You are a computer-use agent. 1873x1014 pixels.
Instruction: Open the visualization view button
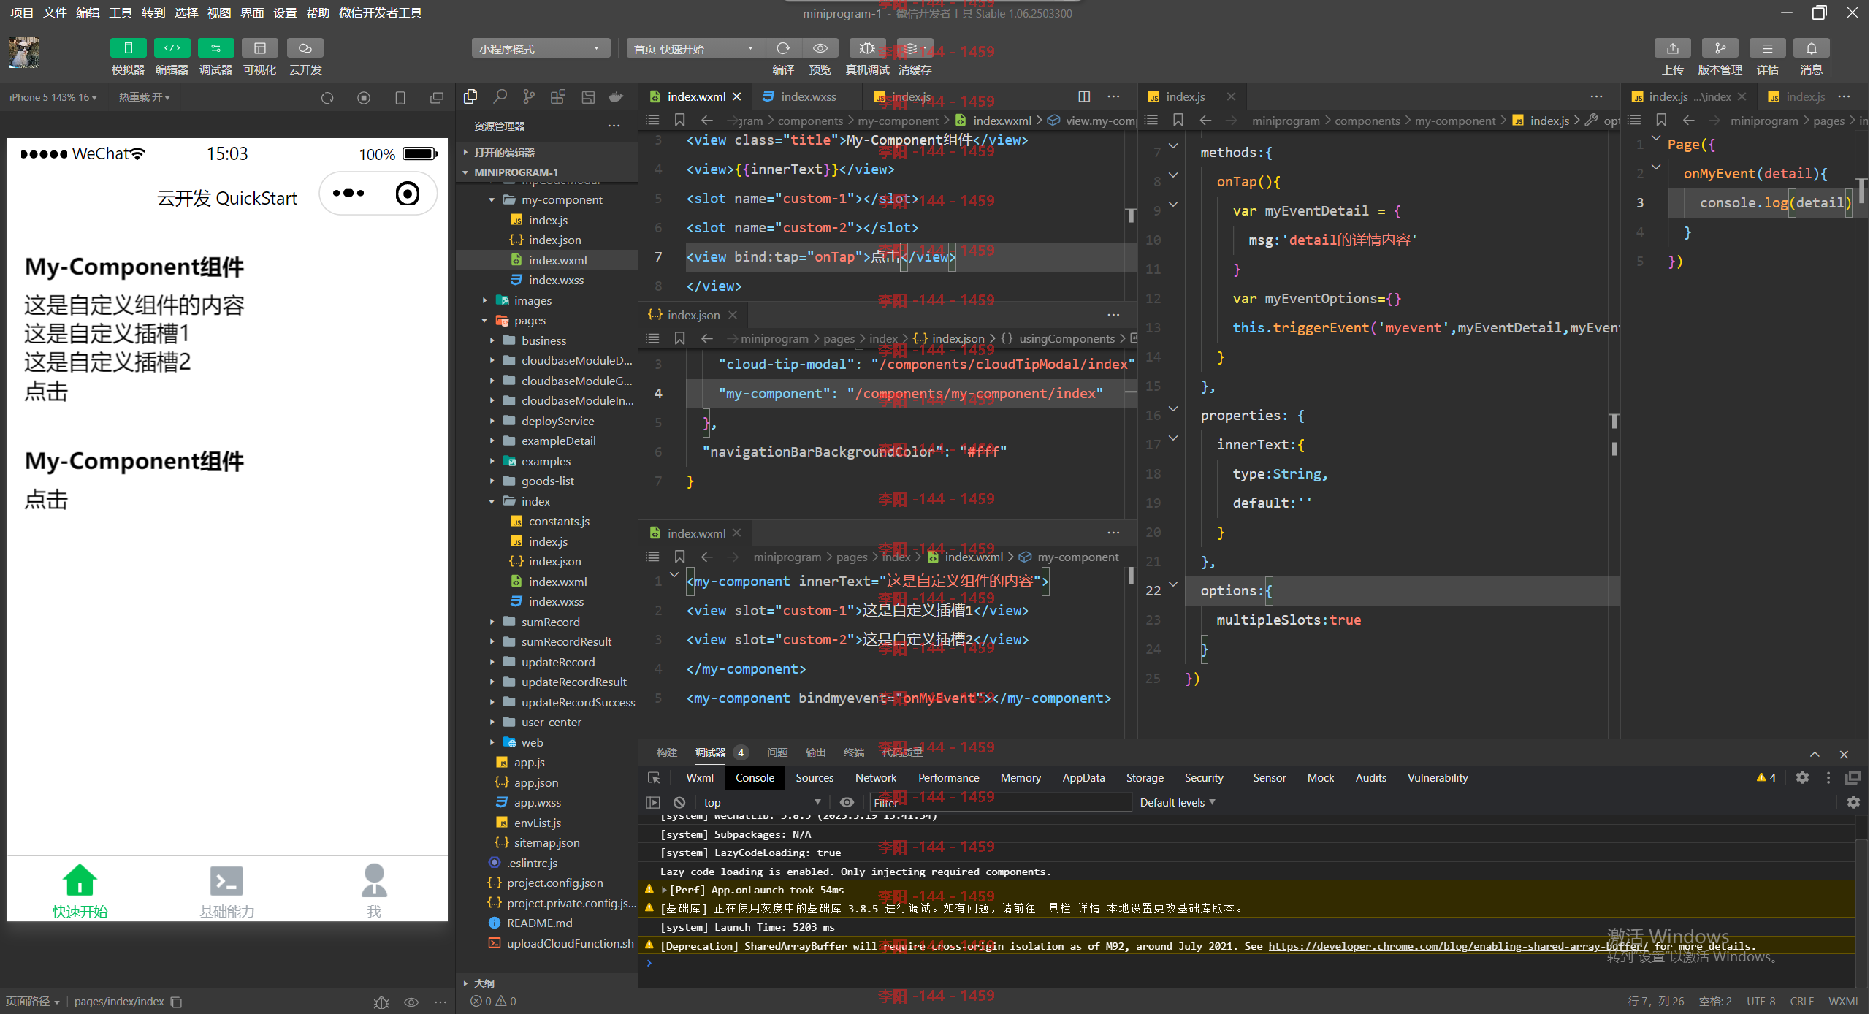point(259,48)
